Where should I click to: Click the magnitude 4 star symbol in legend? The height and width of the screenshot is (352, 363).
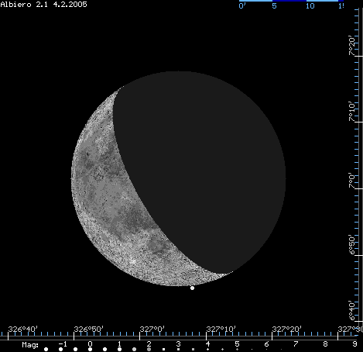(x=207, y=350)
